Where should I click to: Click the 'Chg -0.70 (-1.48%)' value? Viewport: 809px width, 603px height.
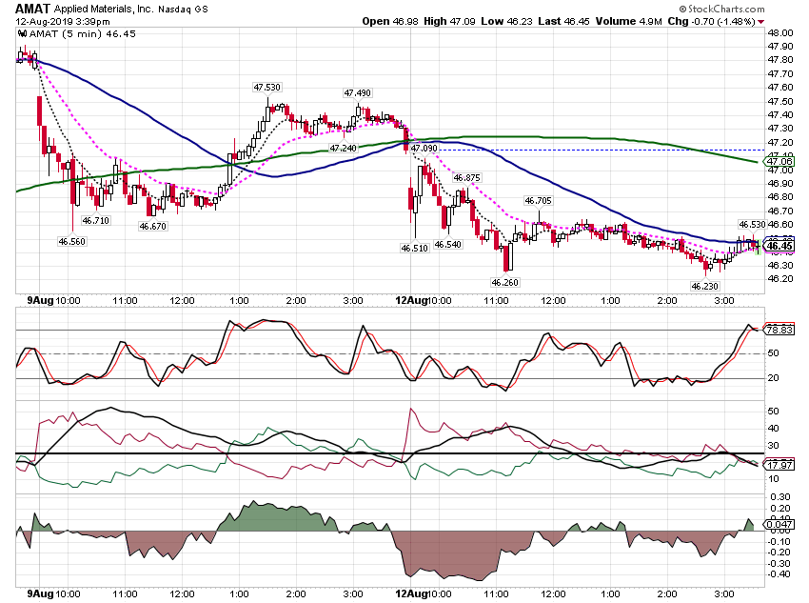tap(712, 21)
